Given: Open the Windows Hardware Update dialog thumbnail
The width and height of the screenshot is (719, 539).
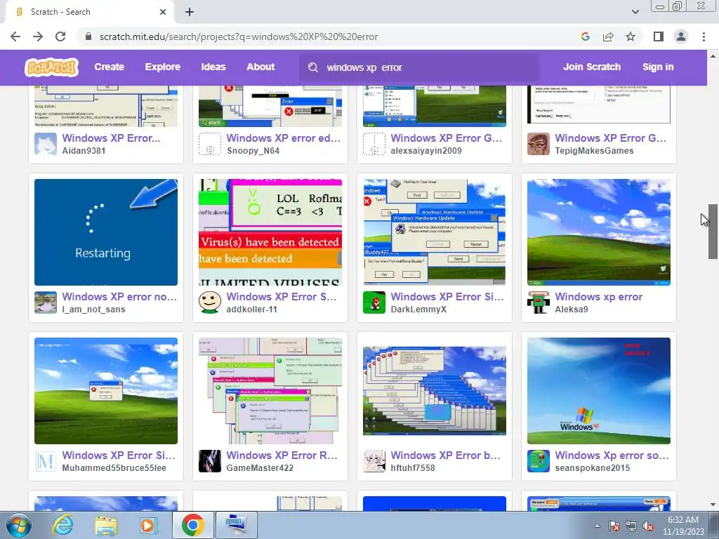Looking at the screenshot, I should point(434,232).
